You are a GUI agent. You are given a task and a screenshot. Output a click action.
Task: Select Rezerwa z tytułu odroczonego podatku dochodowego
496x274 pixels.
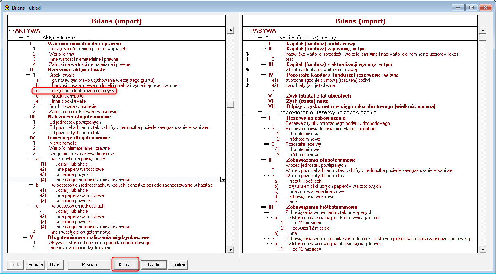click(x=338, y=123)
